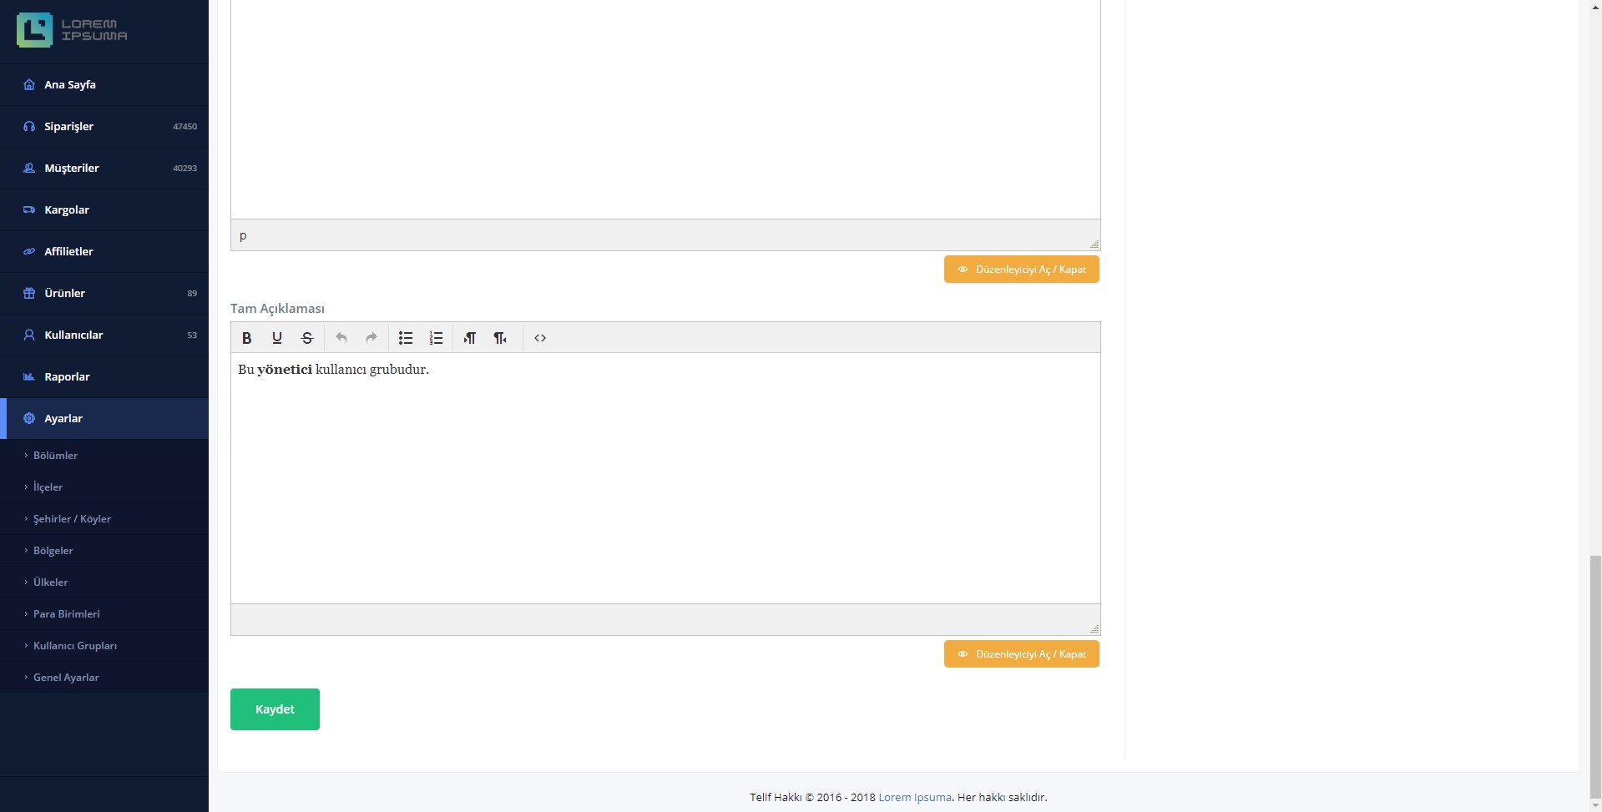Set right-to-left text direction

click(x=500, y=338)
